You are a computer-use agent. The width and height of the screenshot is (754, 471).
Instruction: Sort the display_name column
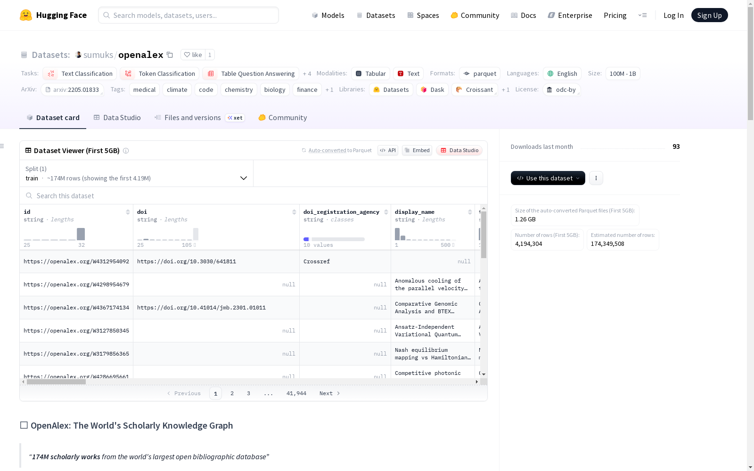click(x=470, y=212)
